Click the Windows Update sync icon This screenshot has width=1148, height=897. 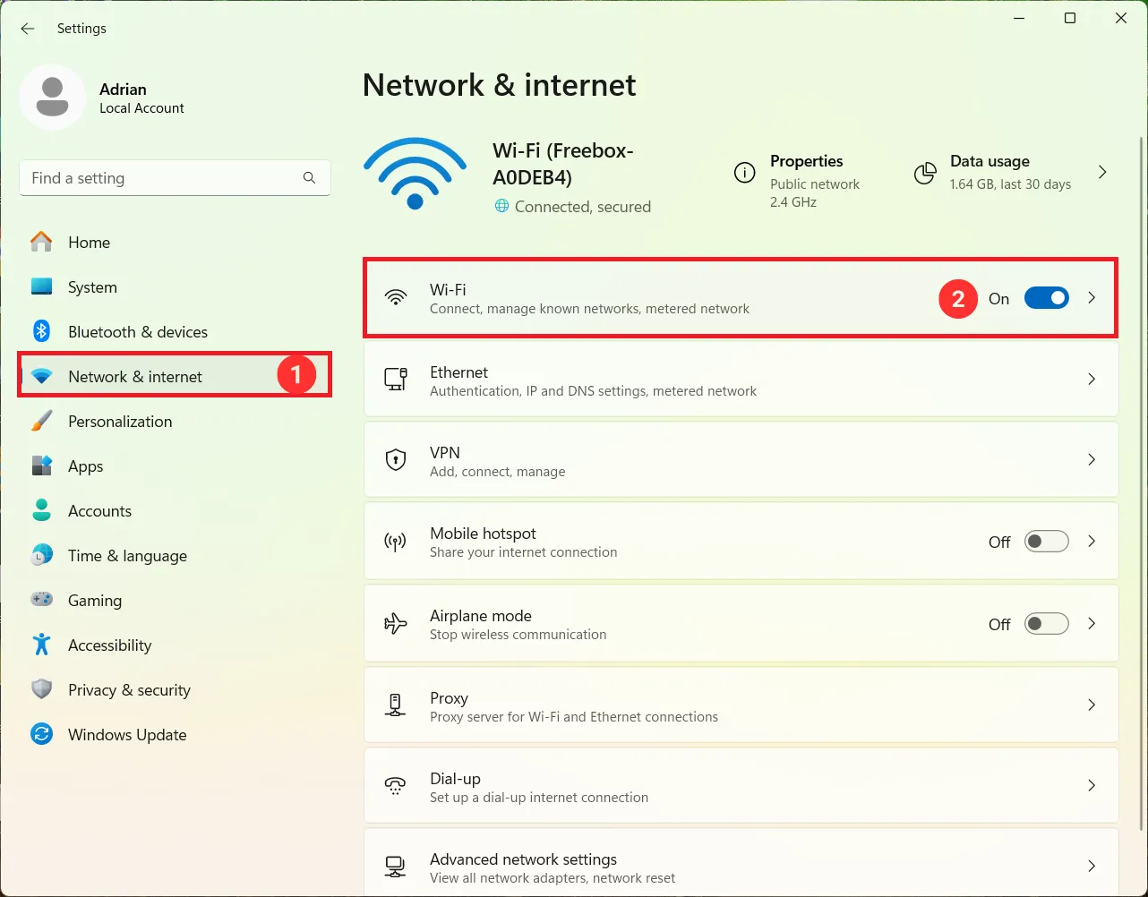tap(41, 734)
